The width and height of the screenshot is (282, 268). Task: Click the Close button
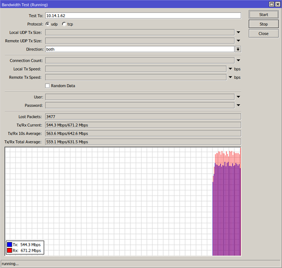pos(264,33)
